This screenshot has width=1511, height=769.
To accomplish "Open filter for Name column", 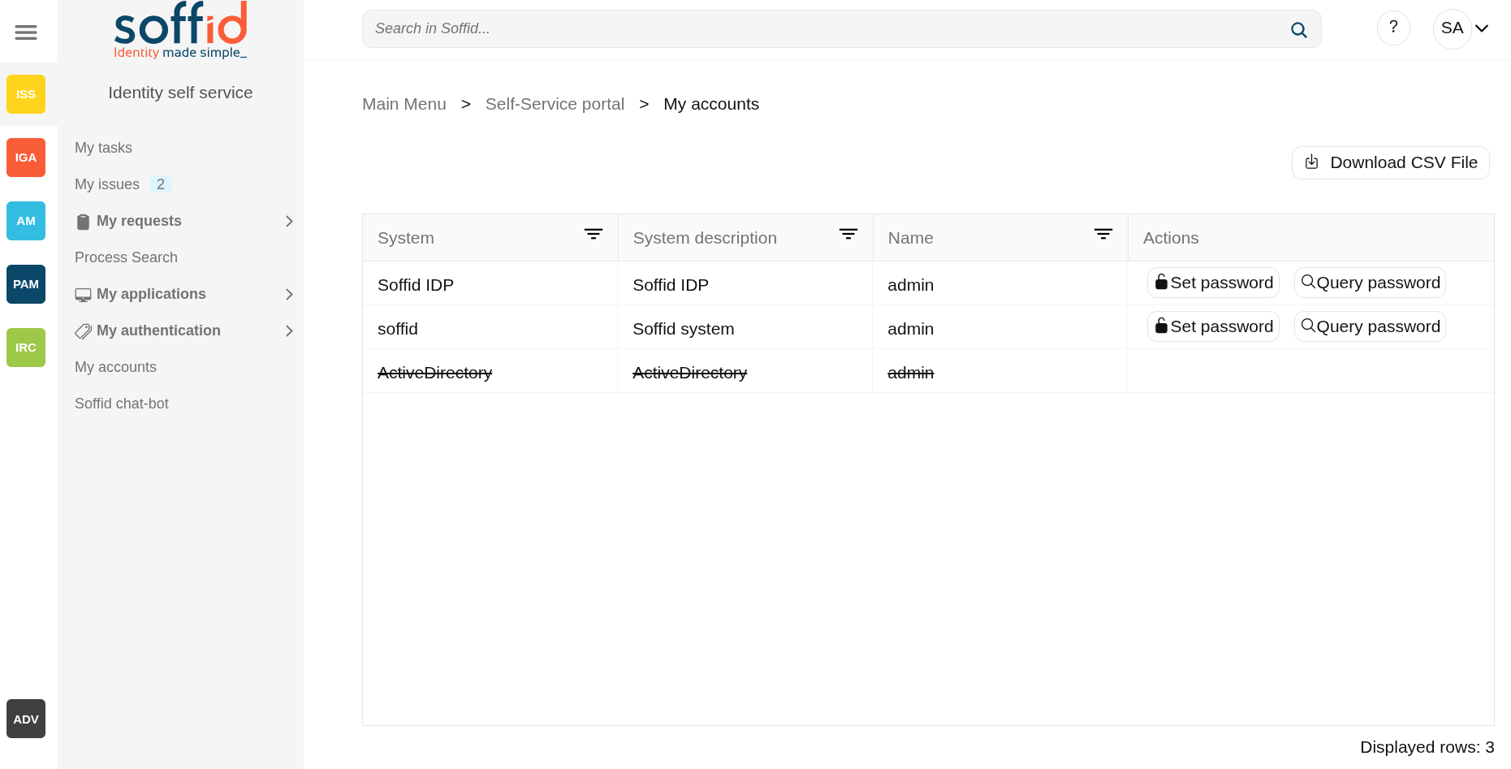I will click(1103, 235).
